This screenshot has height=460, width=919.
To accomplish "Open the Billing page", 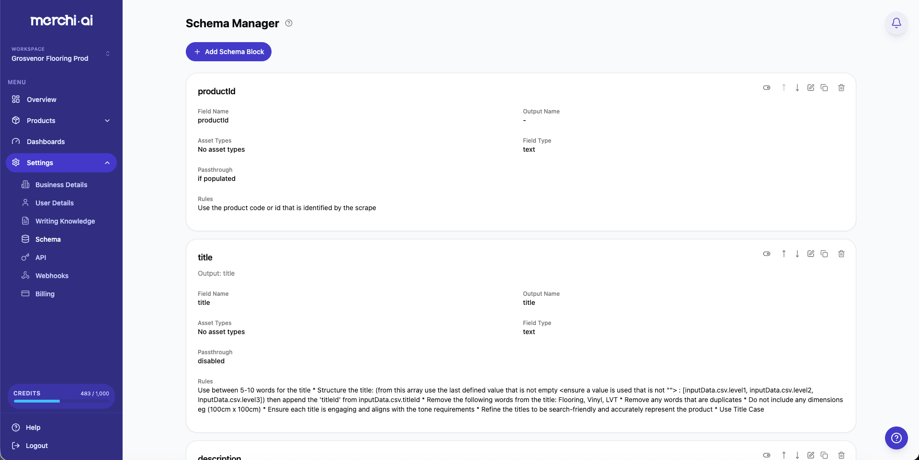I will click(45, 293).
